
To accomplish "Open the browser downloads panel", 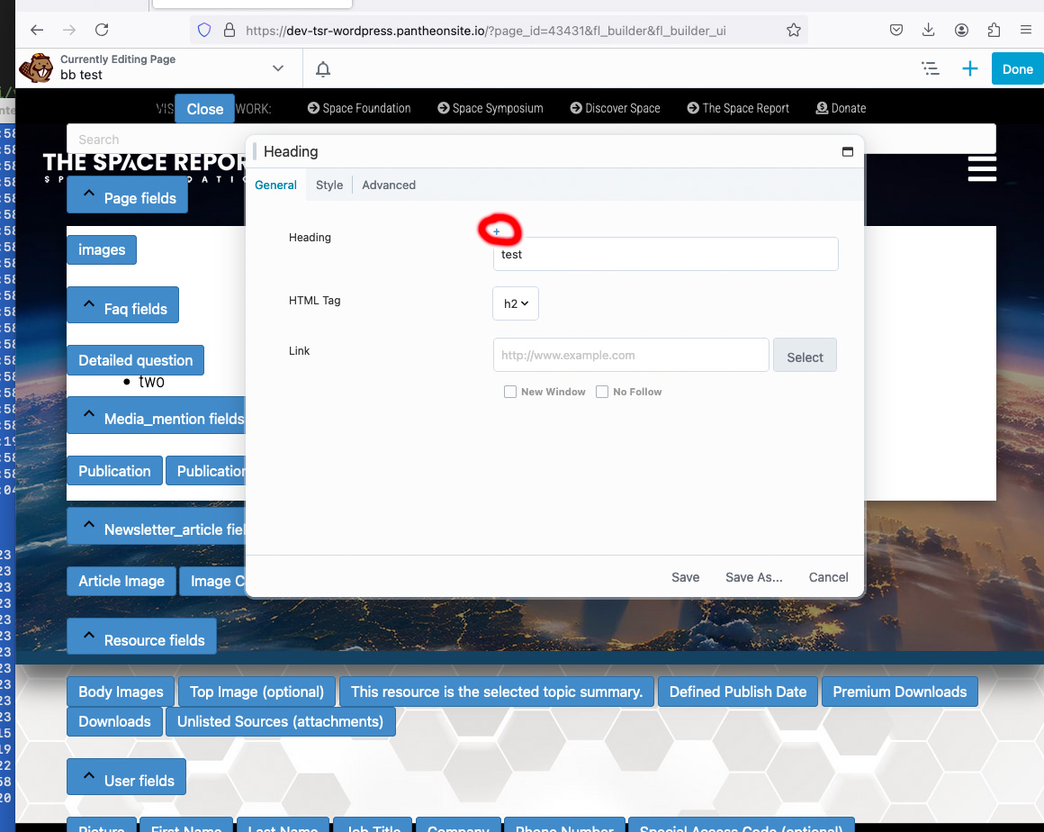I will pos(928,30).
